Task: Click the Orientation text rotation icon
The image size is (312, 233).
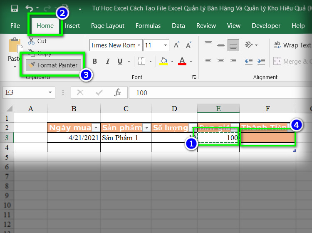Action: point(248,45)
